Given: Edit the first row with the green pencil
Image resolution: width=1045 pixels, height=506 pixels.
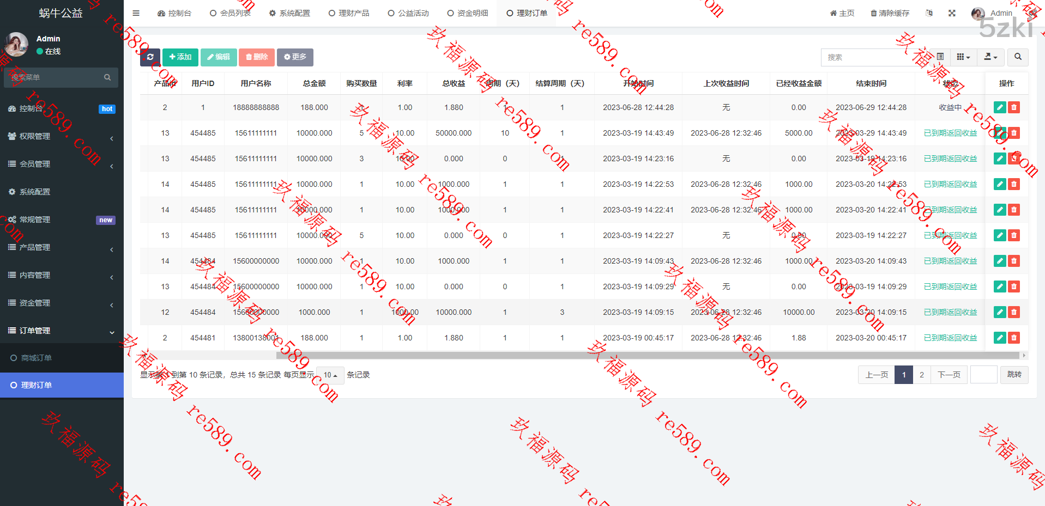Looking at the screenshot, I should coord(1000,107).
